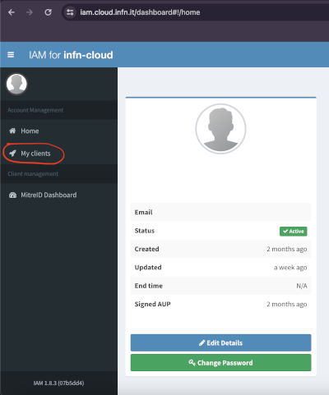Click the IAM 1.8.3 version text
The image size is (329, 395).
[58, 383]
